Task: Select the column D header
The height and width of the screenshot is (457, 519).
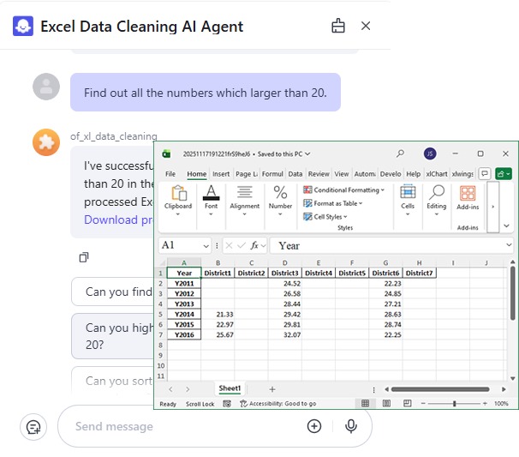Action: click(284, 262)
